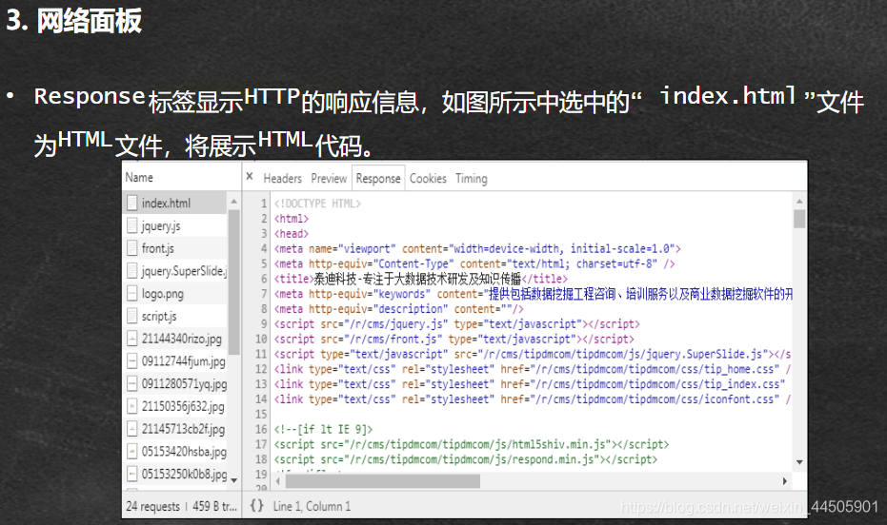Select 05153250k0b8.jpg request
Viewport: 887px width, 525px height.
click(174, 474)
